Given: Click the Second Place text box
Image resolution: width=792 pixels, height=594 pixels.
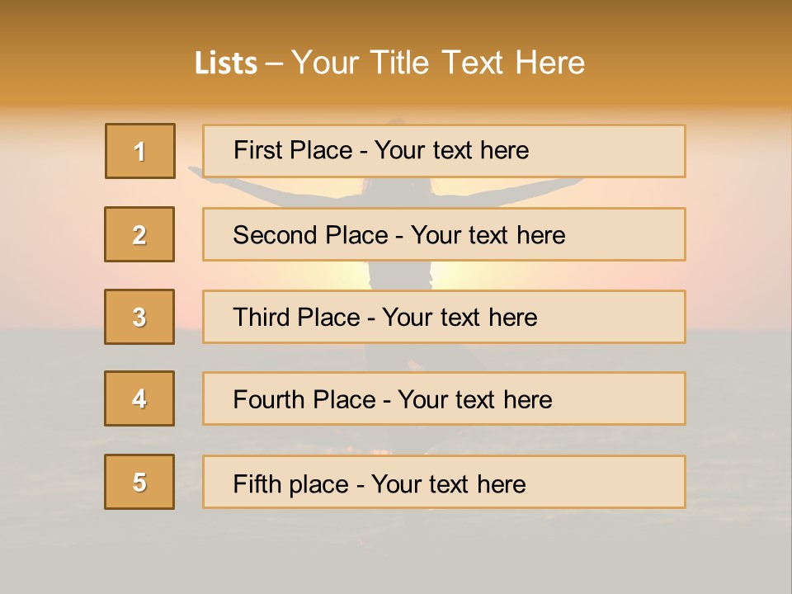Looking at the screenshot, I should 444,234.
